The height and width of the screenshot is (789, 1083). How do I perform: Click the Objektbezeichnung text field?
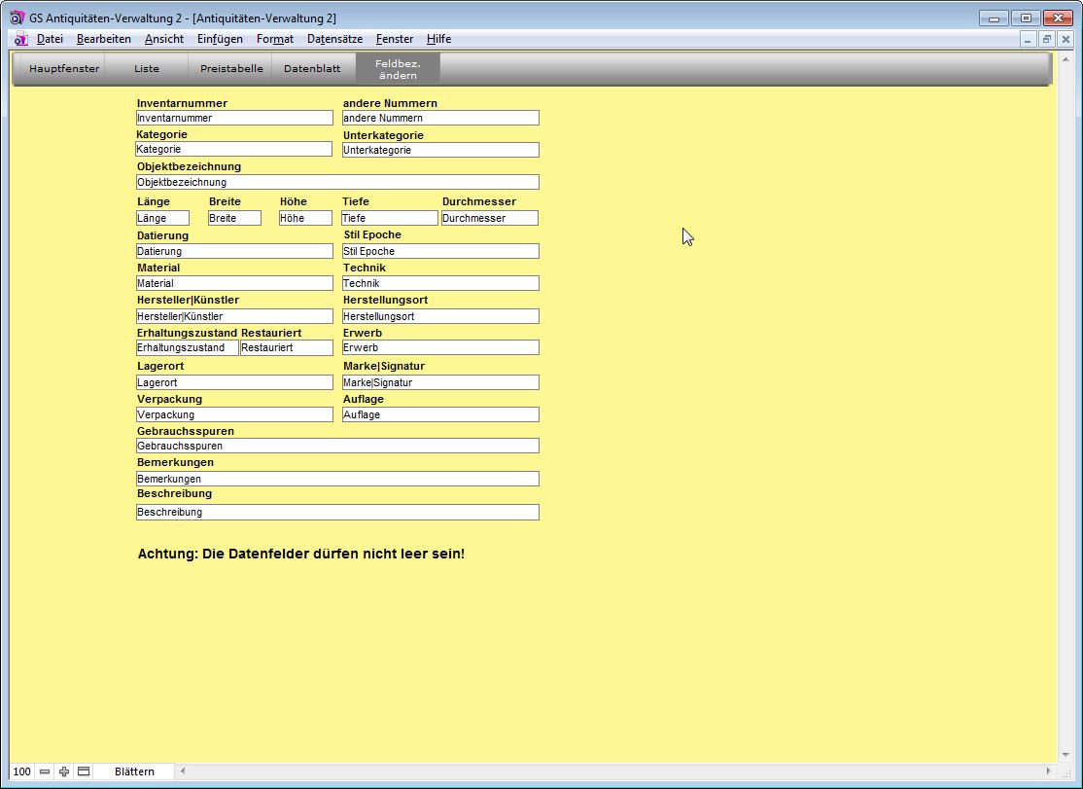click(337, 182)
